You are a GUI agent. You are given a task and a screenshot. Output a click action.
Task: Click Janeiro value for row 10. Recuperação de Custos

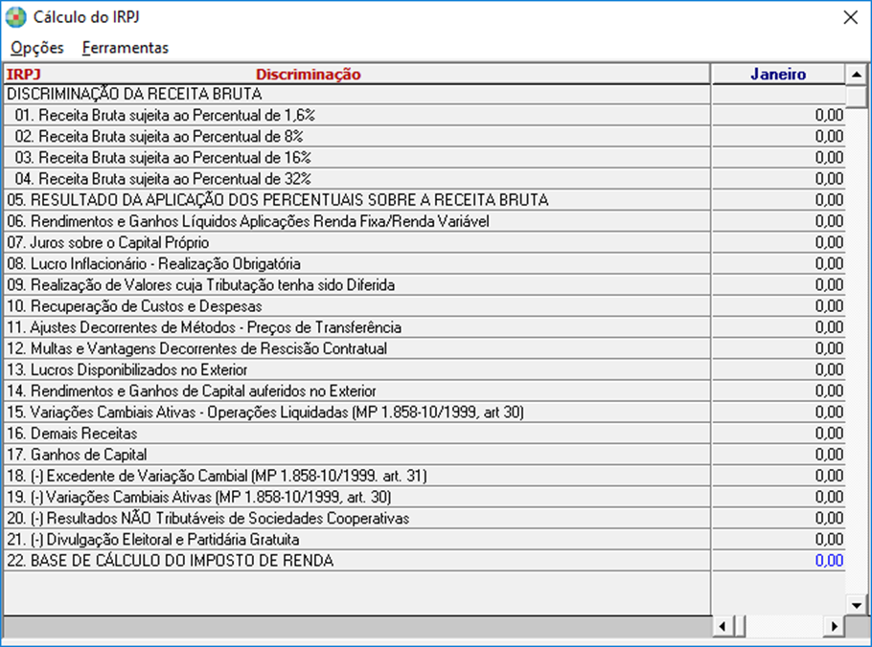click(x=778, y=306)
